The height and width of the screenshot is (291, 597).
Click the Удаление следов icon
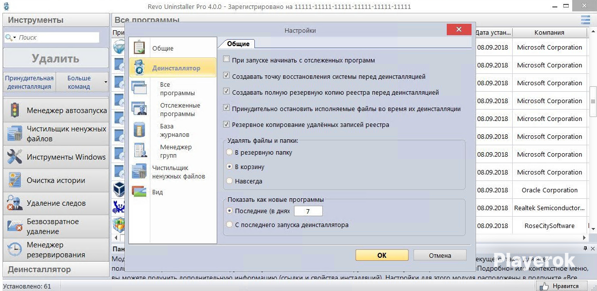pyautogui.click(x=14, y=203)
